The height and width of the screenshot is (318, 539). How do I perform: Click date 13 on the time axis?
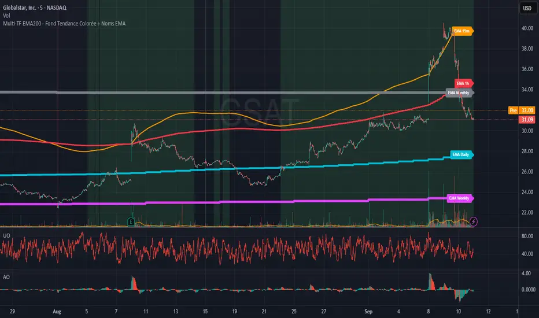pyautogui.click(x=175, y=312)
